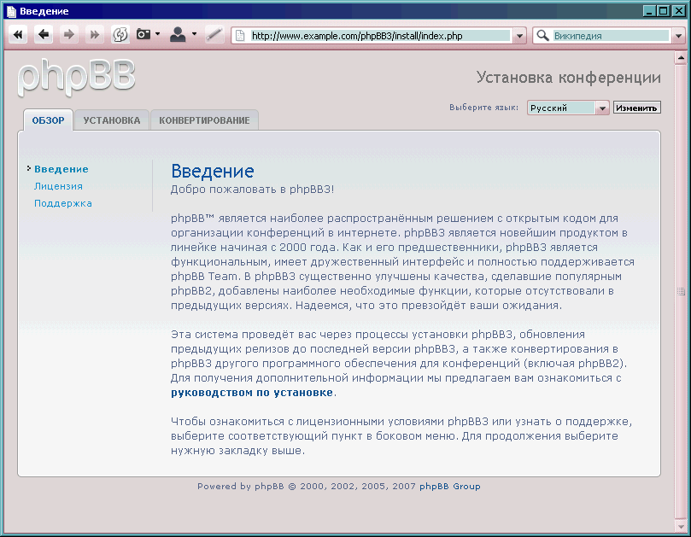Open the Русский language combo box
The width and height of the screenshot is (691, 537).
point(568,108)
